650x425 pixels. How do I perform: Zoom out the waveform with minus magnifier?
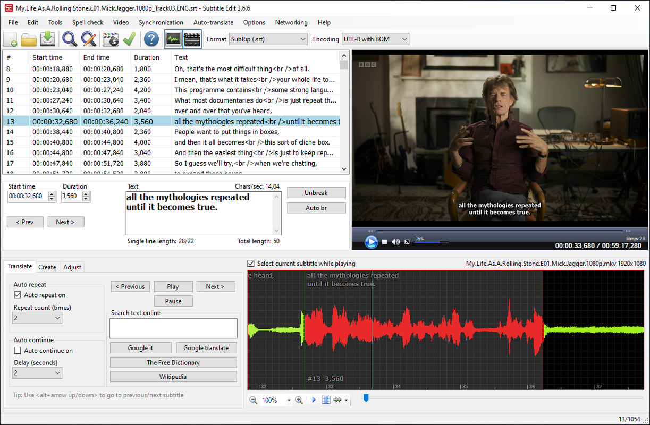point(254,400)
